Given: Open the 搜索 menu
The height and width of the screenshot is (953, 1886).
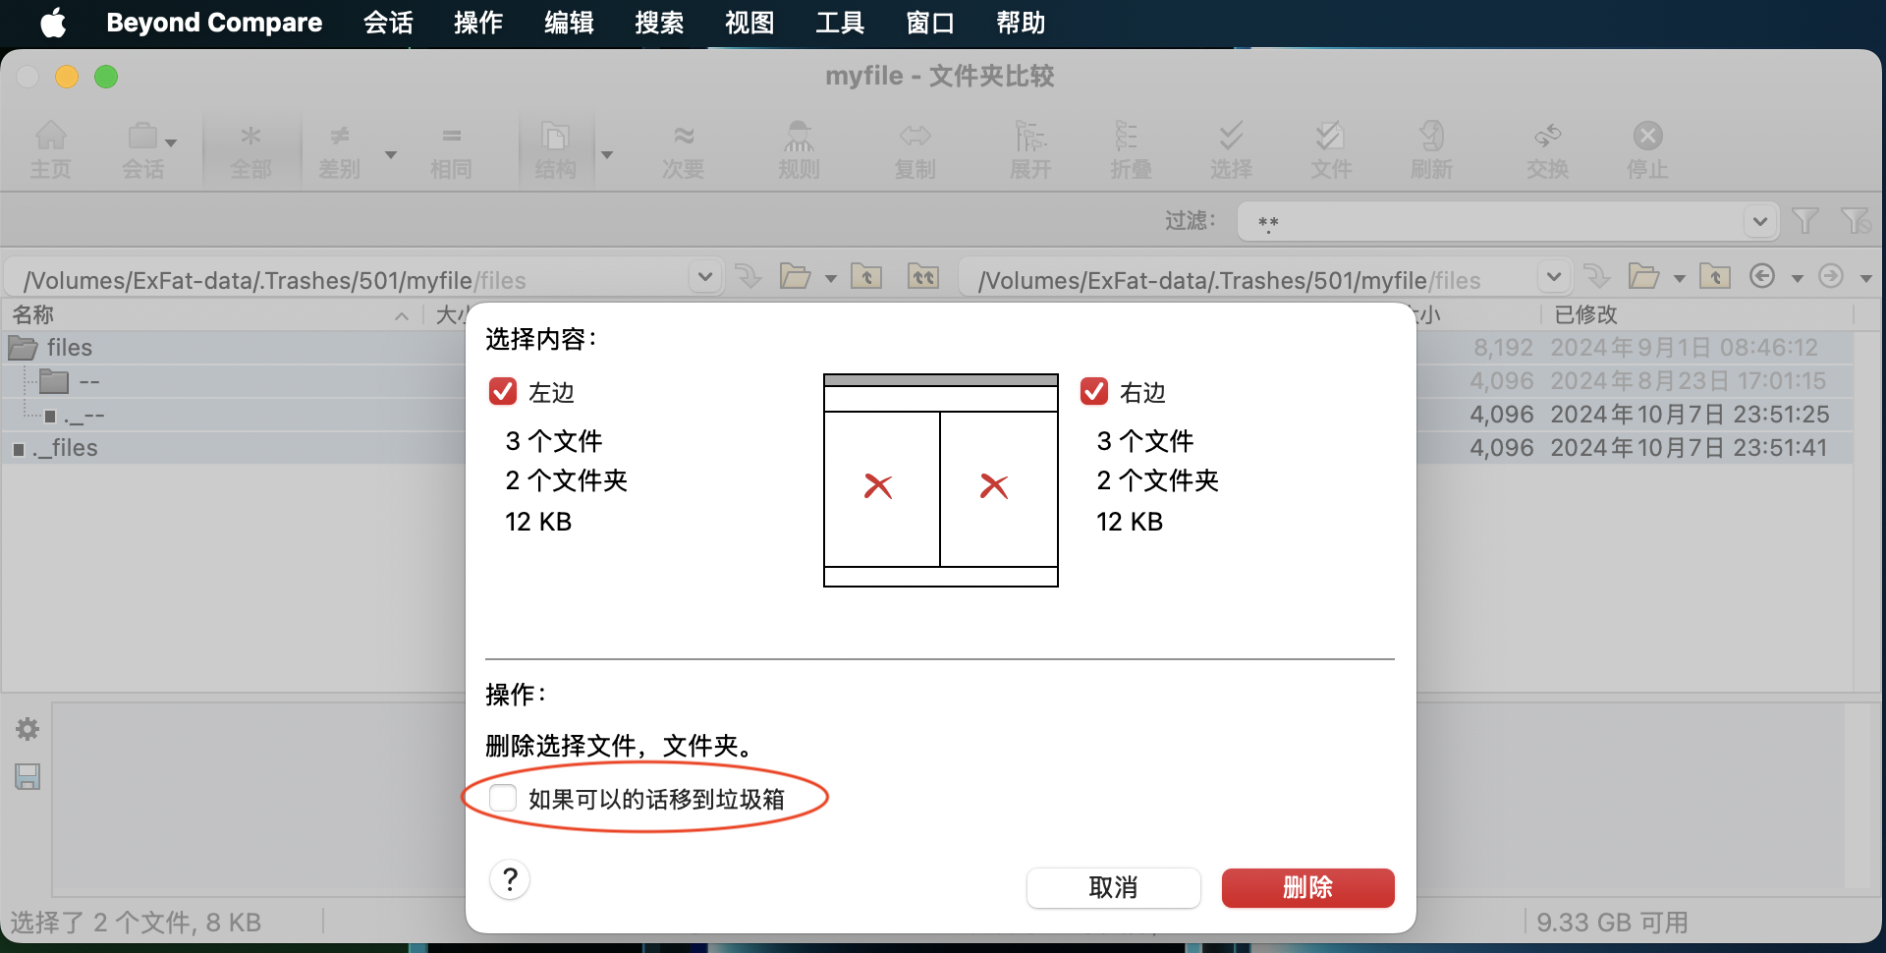Looking at the screenshot, I should (660, 23).
